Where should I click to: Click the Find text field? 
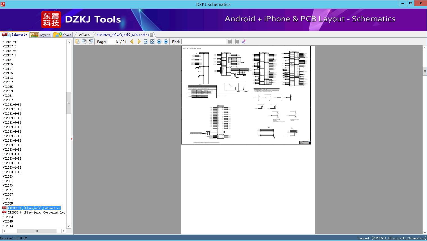pos(204,42)
